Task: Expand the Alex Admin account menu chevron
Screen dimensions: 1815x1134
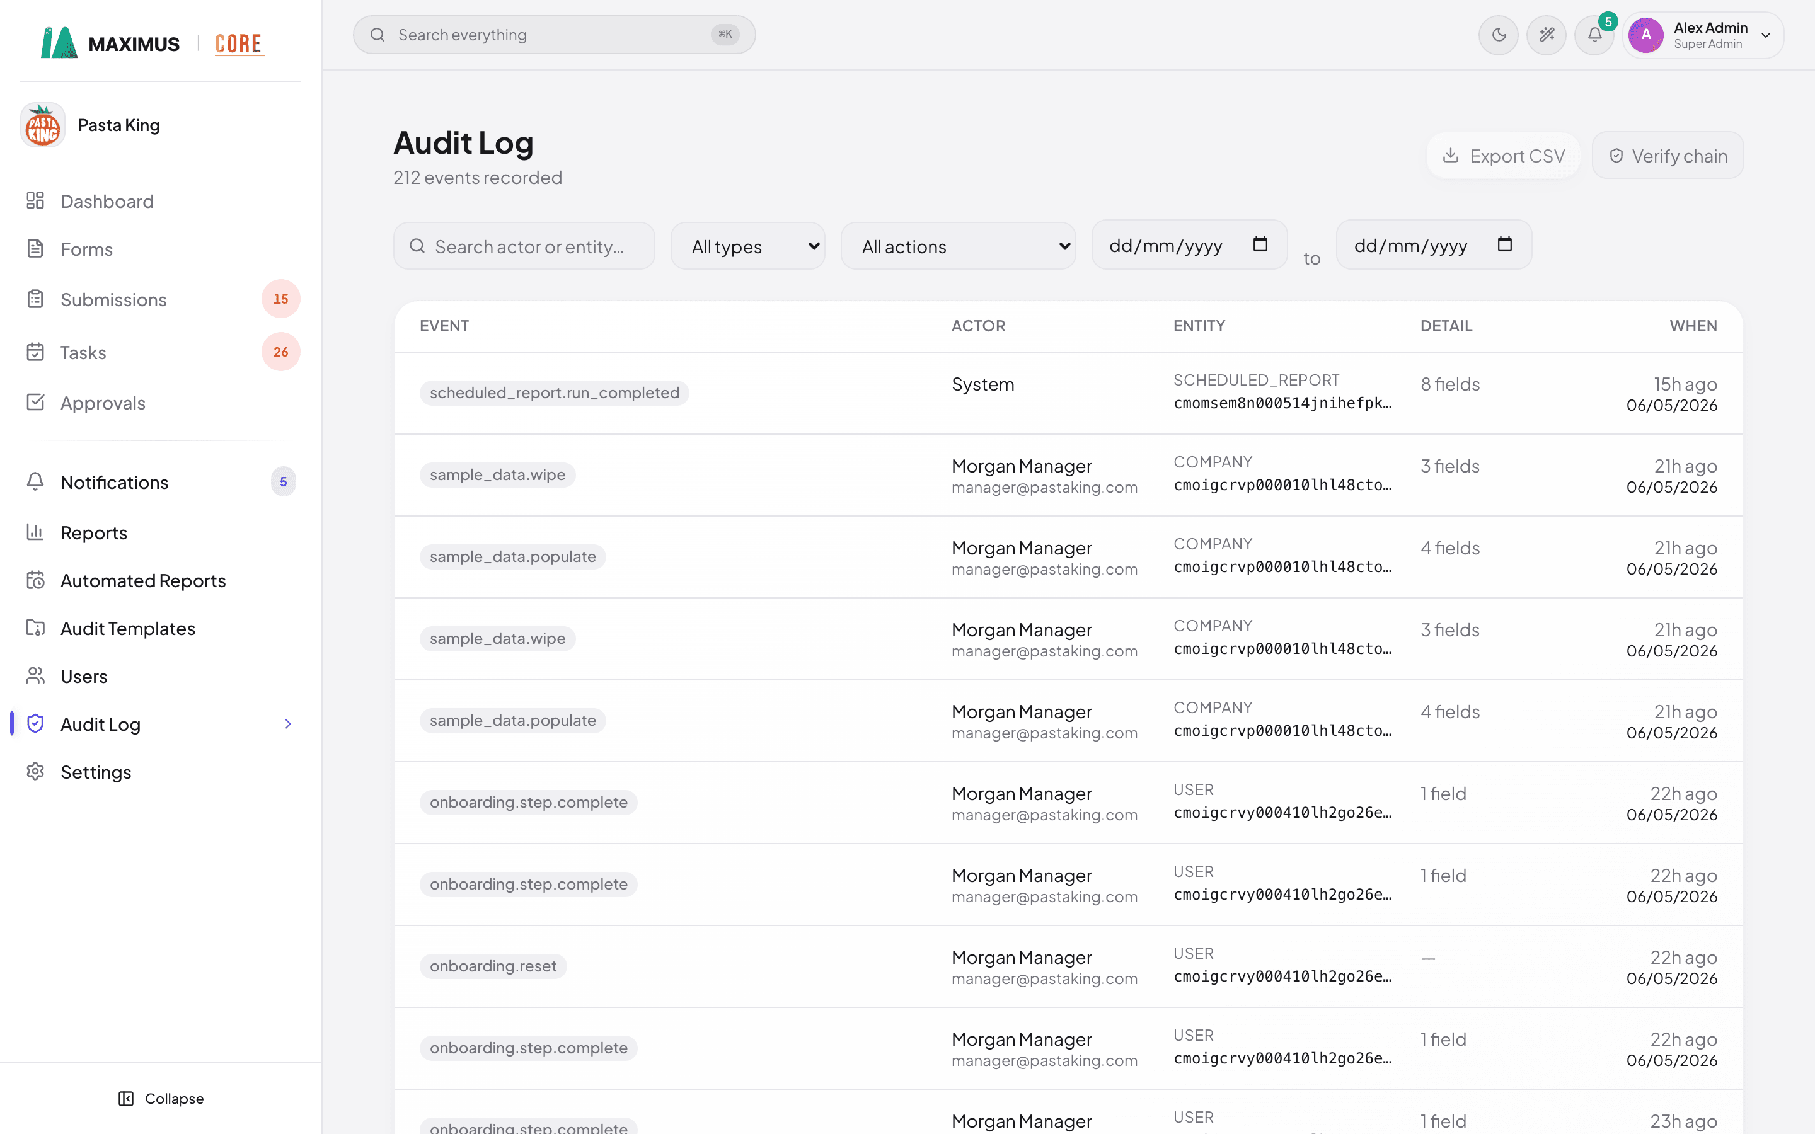Action: [1765, 35]
